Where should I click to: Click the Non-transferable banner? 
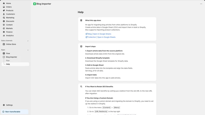(x=15, y=112)
